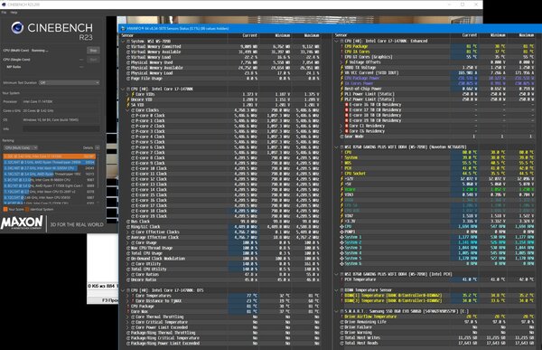Collapse the CPU [#0] Intel Core i7-14700K group
The height and width of the screenshot is (350, 542).
click(123, 89)
